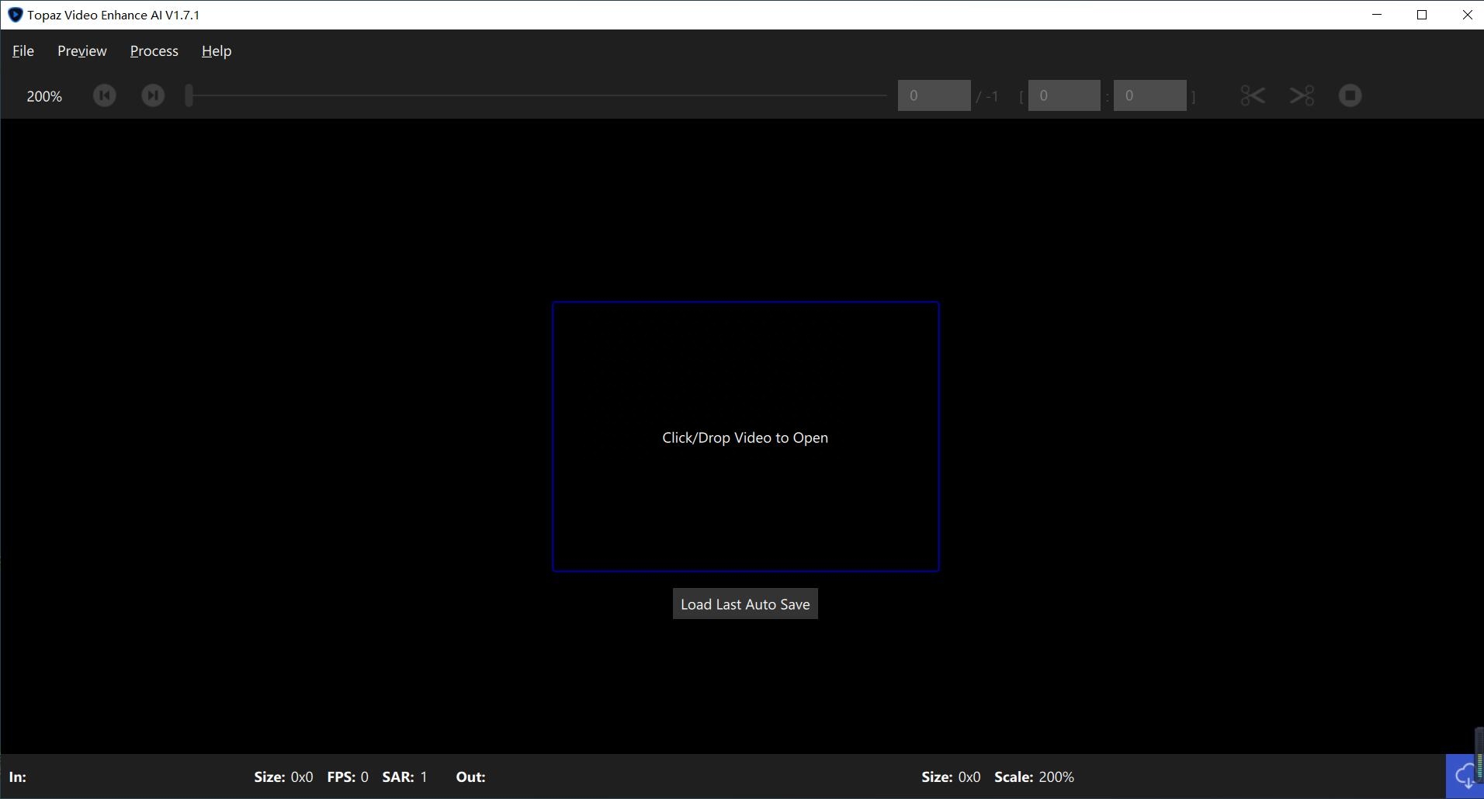Click the next frame button

[153, 95]
